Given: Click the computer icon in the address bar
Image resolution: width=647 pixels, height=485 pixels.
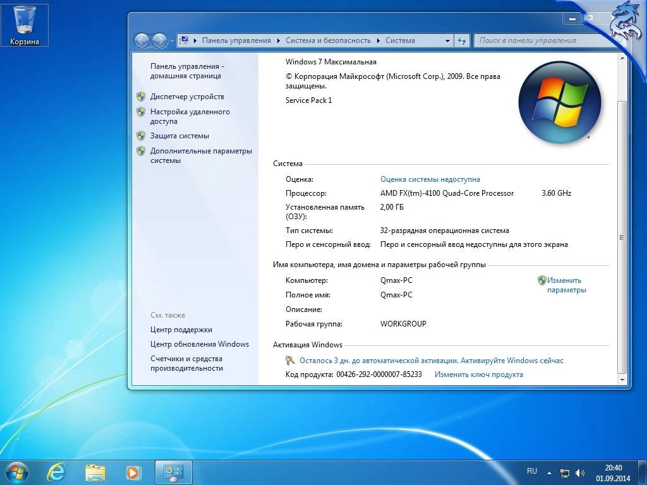Looking at the screenshot, I should point(184,40).
